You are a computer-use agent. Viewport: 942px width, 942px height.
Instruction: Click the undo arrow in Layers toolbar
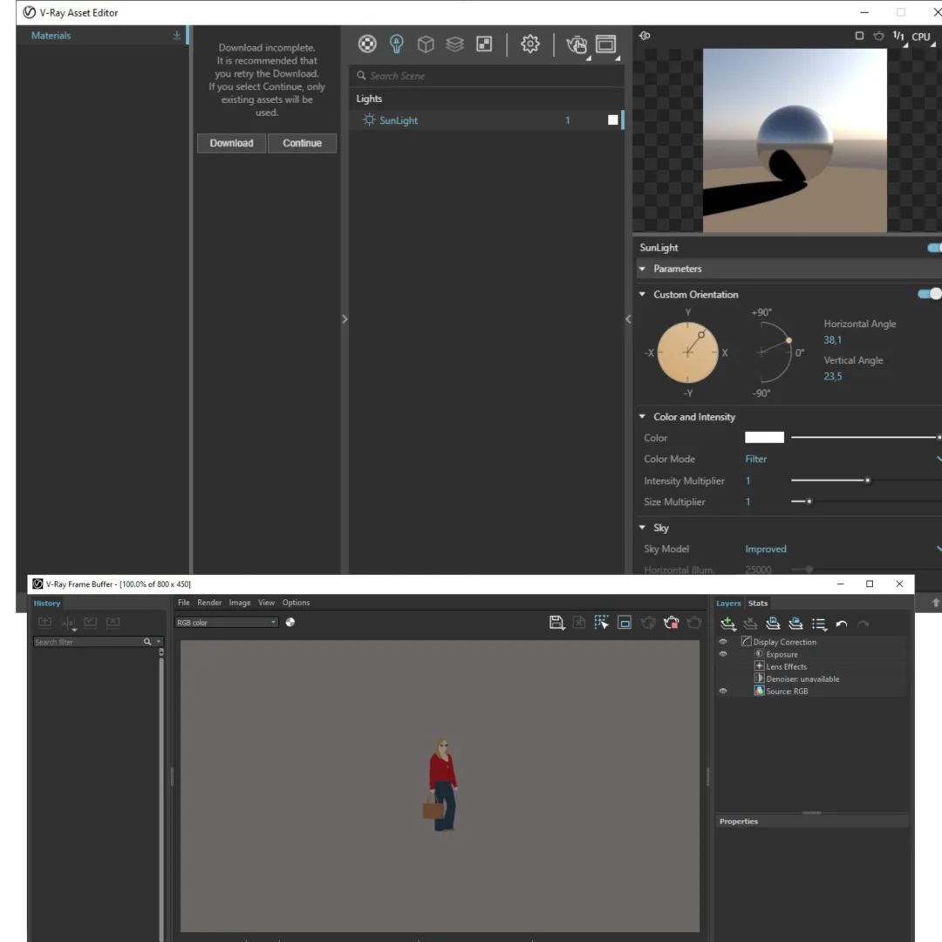(x=842, y=624)
